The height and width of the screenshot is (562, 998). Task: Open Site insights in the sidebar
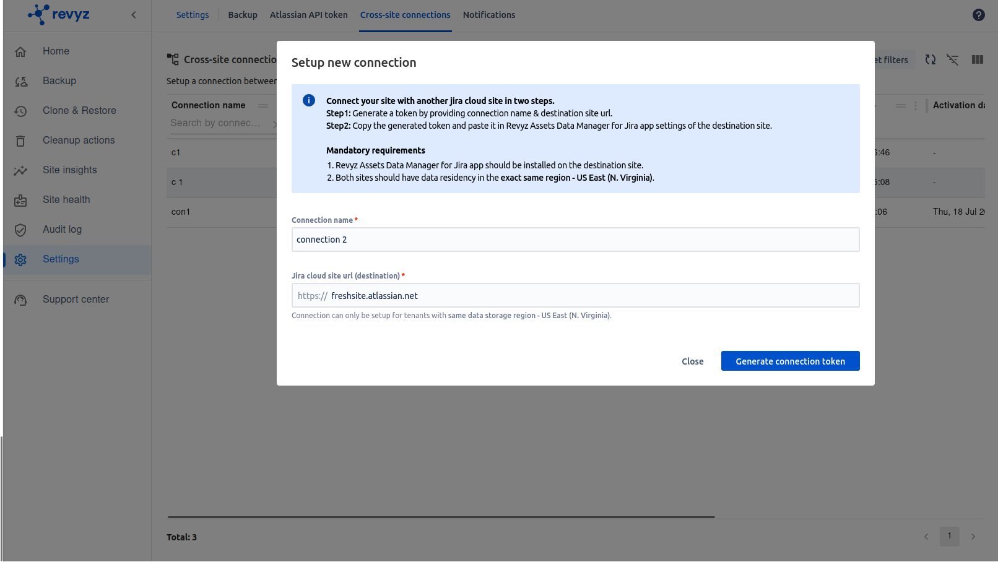(69, 170)
